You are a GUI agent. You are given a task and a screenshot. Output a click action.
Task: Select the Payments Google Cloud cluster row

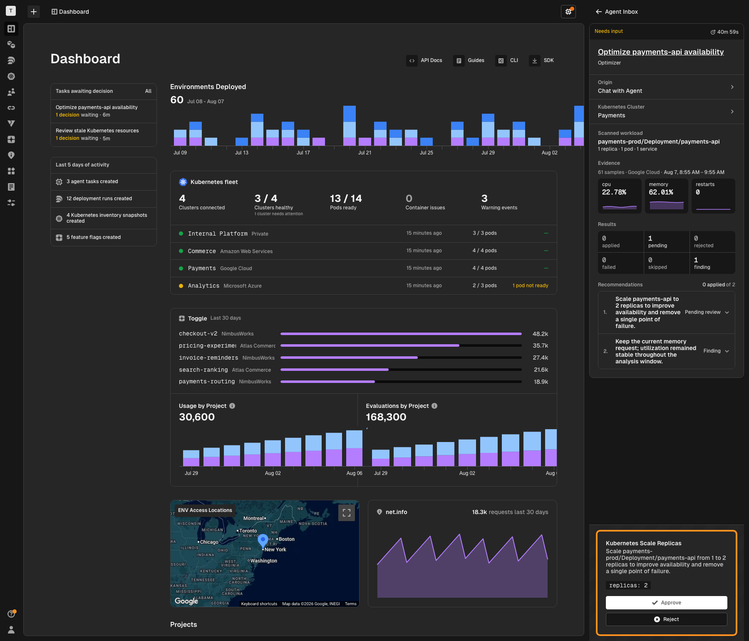pyautogui.click(x=364, y=268)
